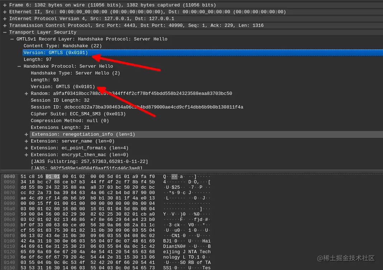The image size is (383, 270).
Task: Select the Compression Method: null row
Action: point(65,120)
